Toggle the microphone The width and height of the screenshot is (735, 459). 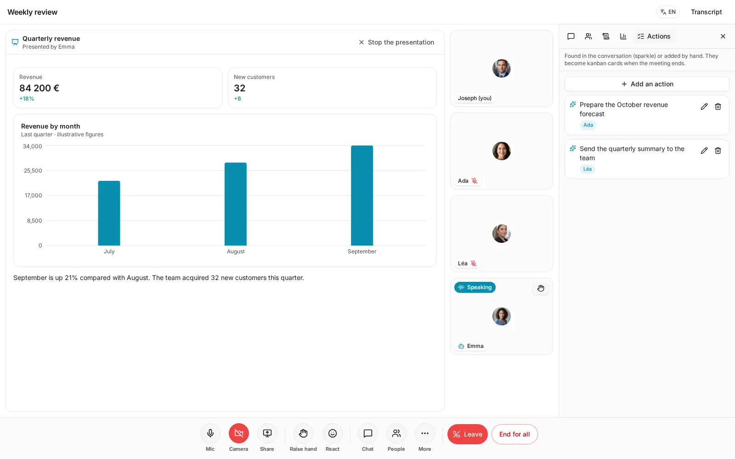[x=210, y=433]
